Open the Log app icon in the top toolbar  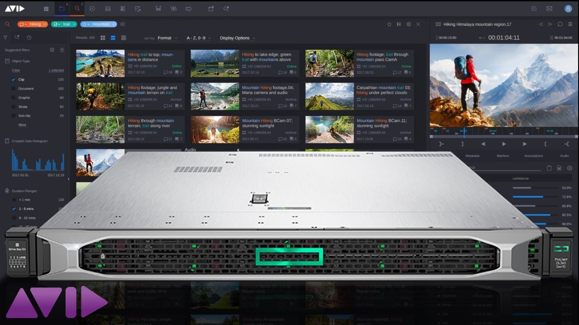pyautogui.click(x=108, y=9)
